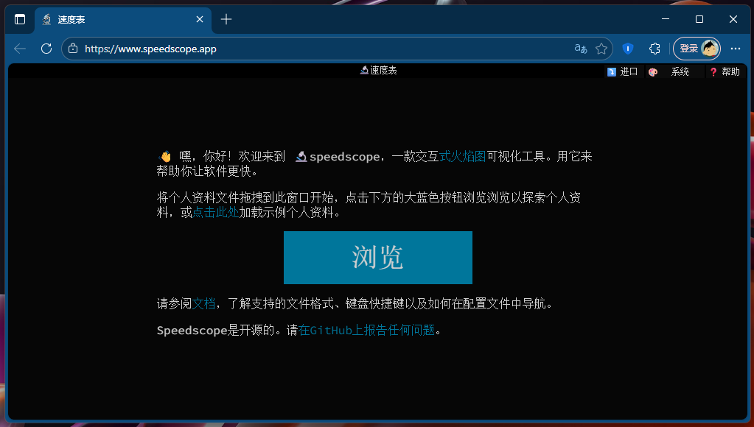Click the browser back arrow
754x427 pixels.
[x=20, y=49]
